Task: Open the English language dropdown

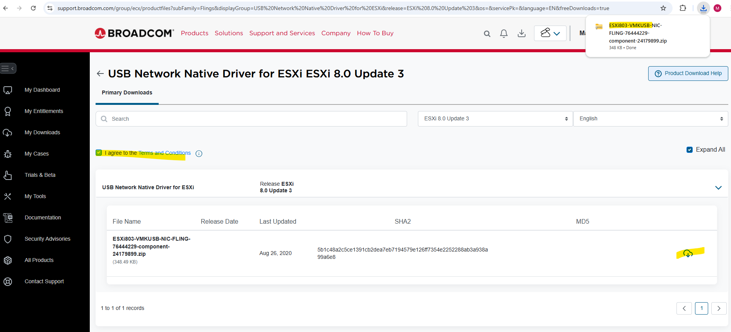Action: (x=651, y=119)
